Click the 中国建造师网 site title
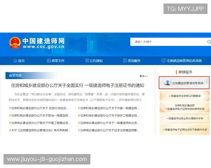Viewport: 211px width, 168px height. coord(44,41)
